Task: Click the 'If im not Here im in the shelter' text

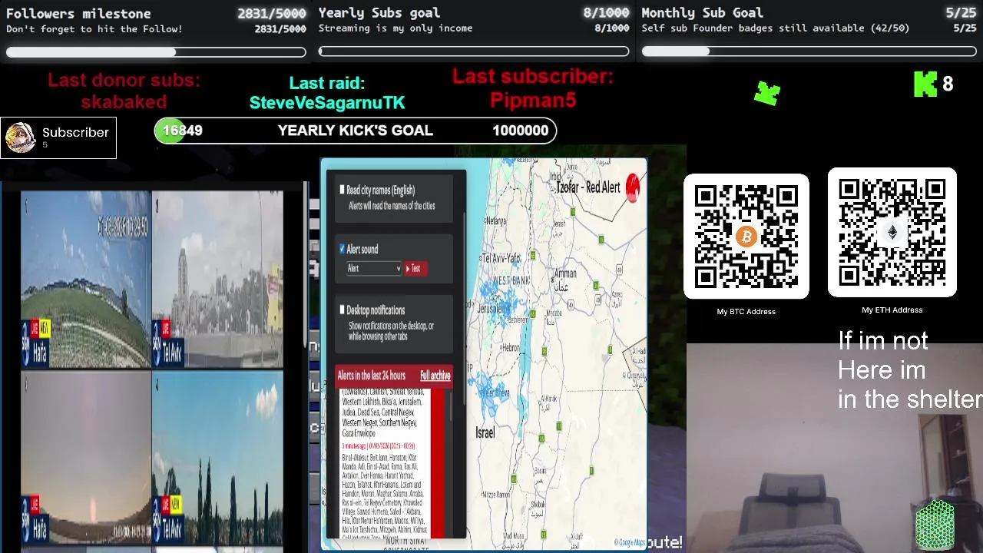Action: pyautogui.click(x=909, y=370)
